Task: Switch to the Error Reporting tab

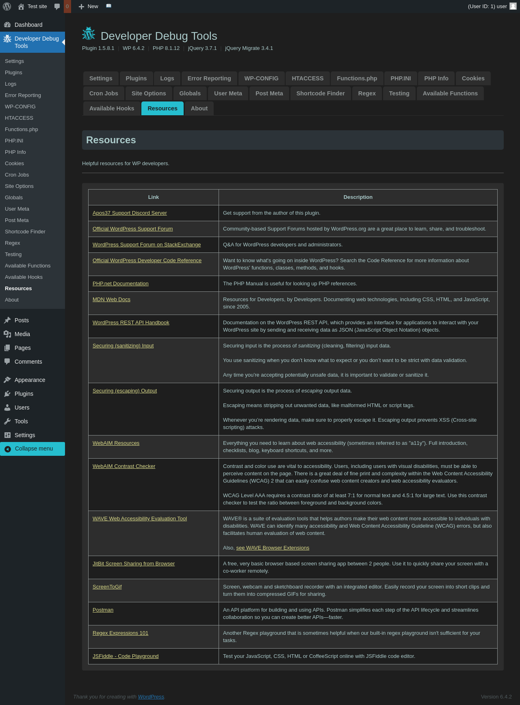Action: pyautogui.click(x=209, y=78)
